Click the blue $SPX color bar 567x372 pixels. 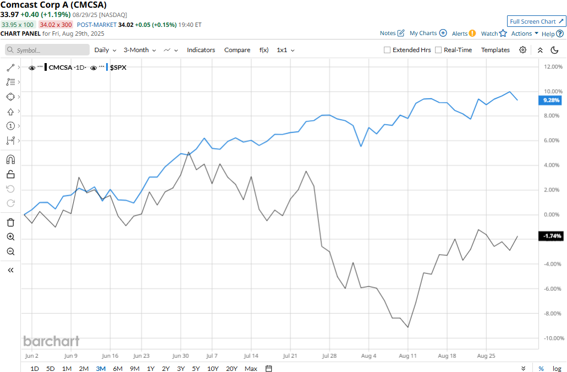click(x=107, y=67)
